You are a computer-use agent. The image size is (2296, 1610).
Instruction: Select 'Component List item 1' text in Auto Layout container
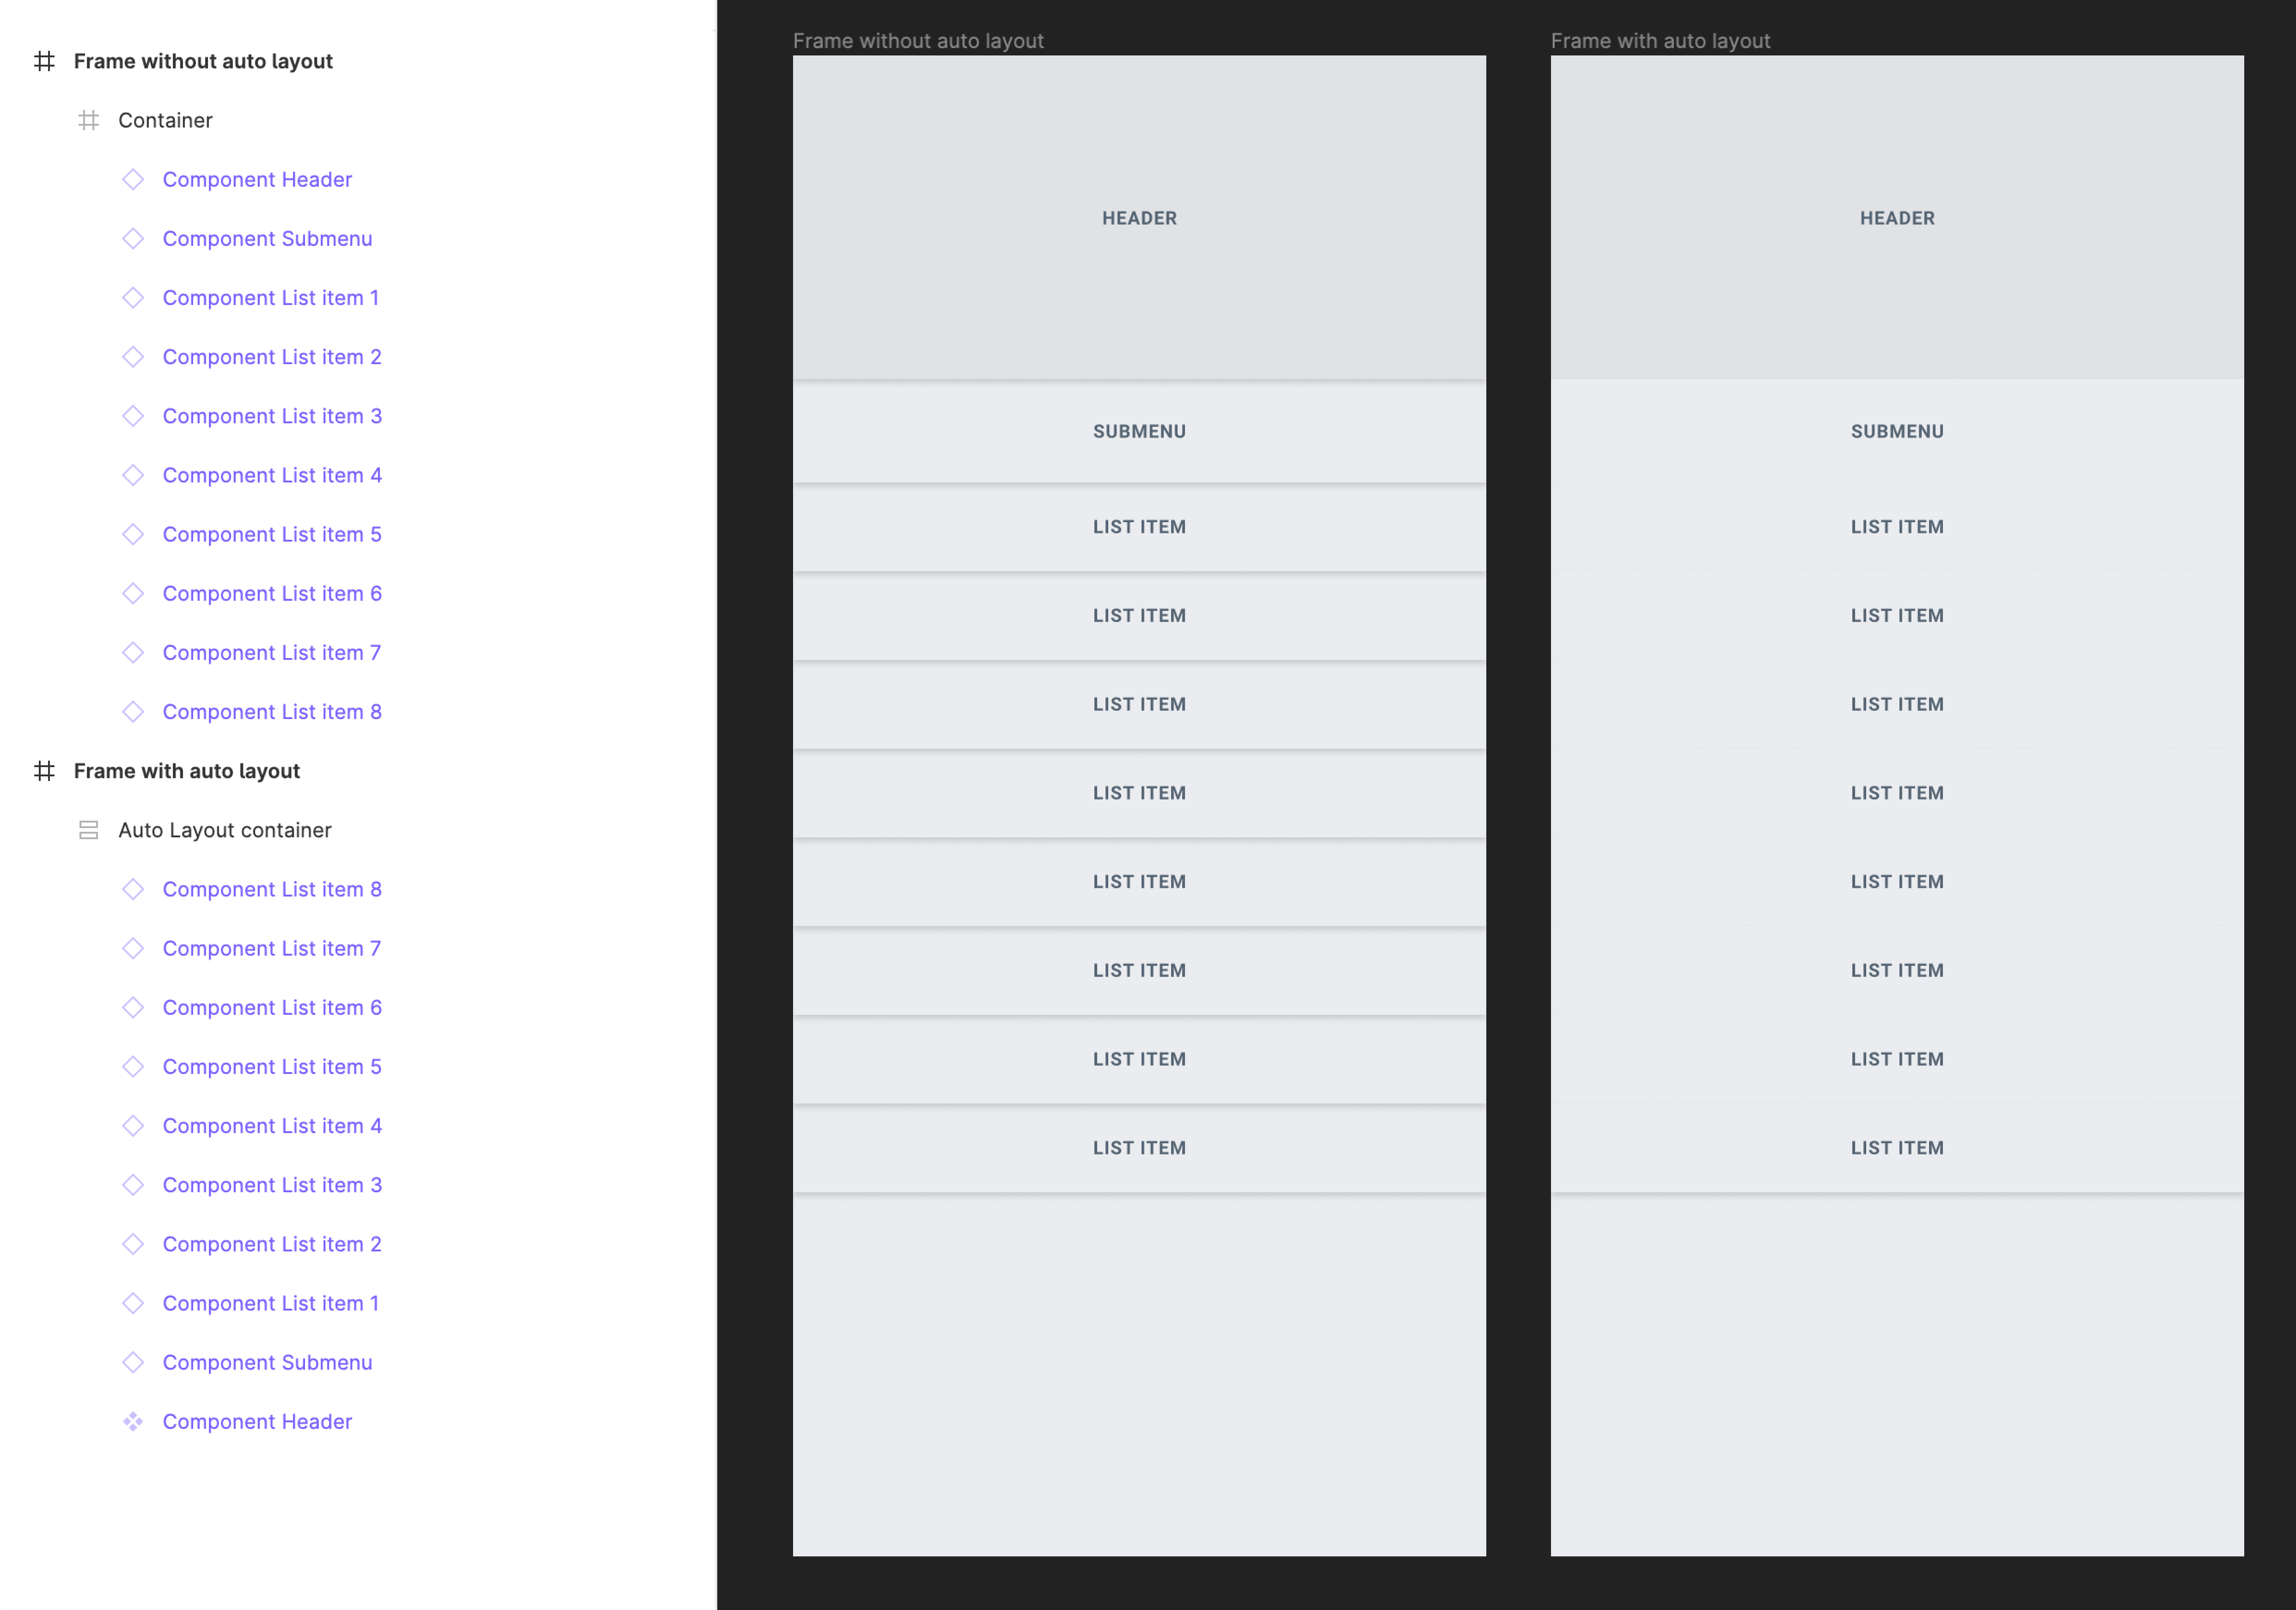coord(270,1303)
